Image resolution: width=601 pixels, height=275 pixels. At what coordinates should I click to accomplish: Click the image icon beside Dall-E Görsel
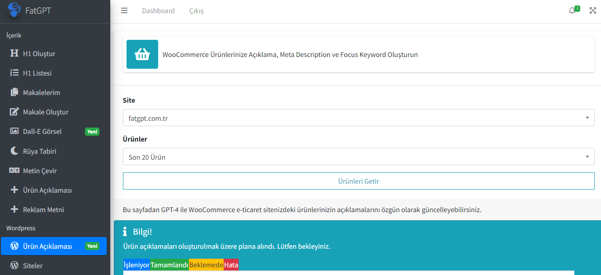click(x=14, y=132)
